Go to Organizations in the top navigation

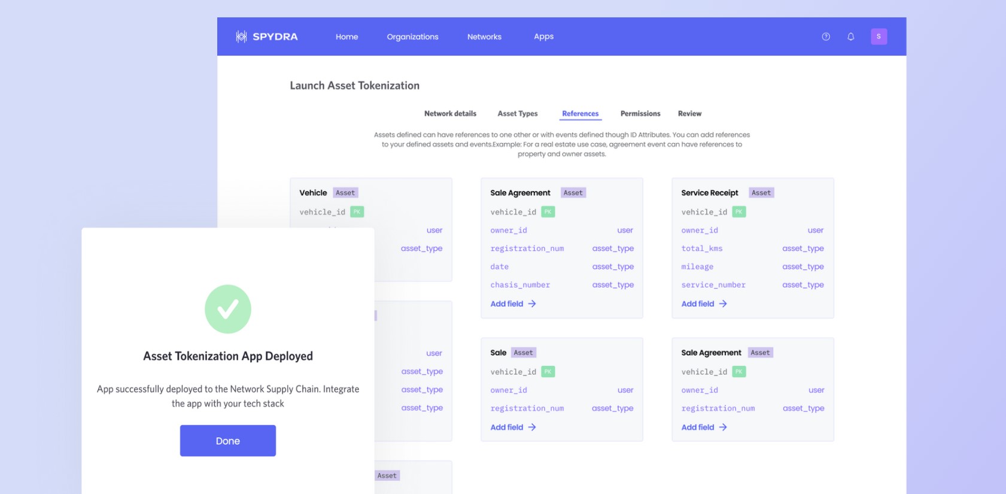pos(412,37)
